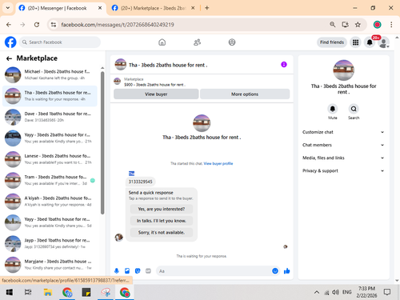Viewport: 400px width, 300px height.
Task: Click the conversation list scrollbar
Action: pyautogui.click(x=102, y=142)
